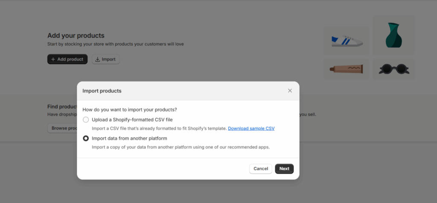The image size is (437, 203).
Task: Click the black sunglasses illustration
Action: pyautogui.click(x=394, y=69)
